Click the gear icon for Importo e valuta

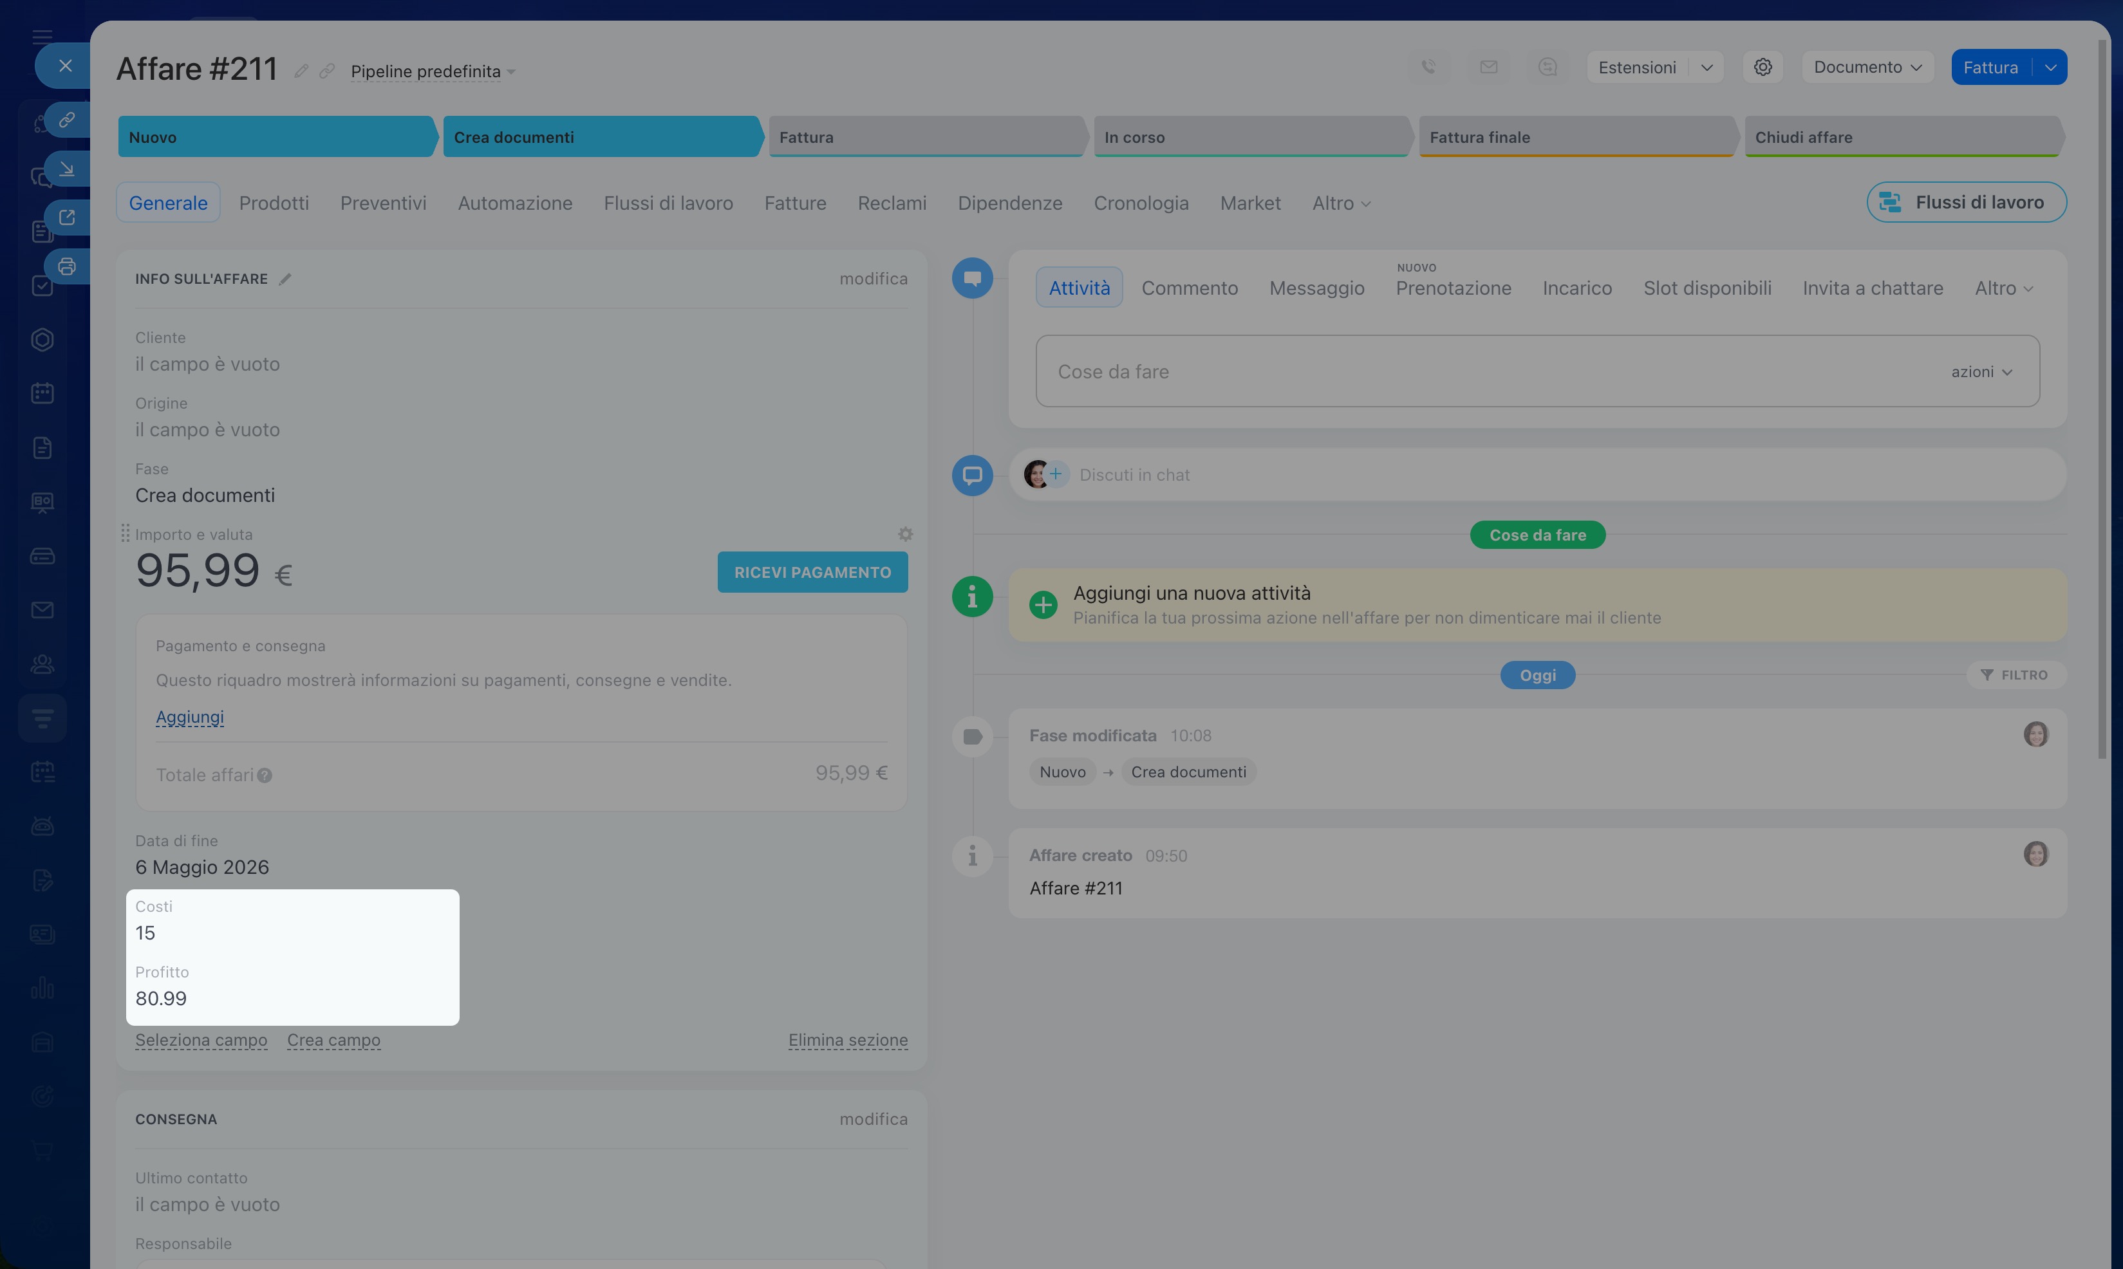(905, 535)
